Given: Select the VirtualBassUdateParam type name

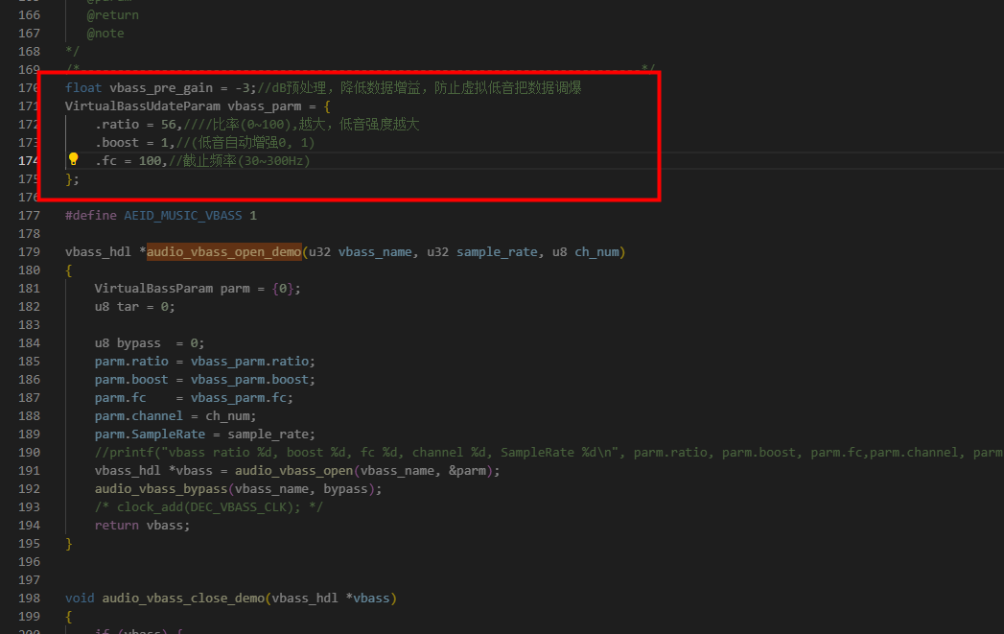Looking at the screenshot, I should pyautogui.click(x=143, y=106).
